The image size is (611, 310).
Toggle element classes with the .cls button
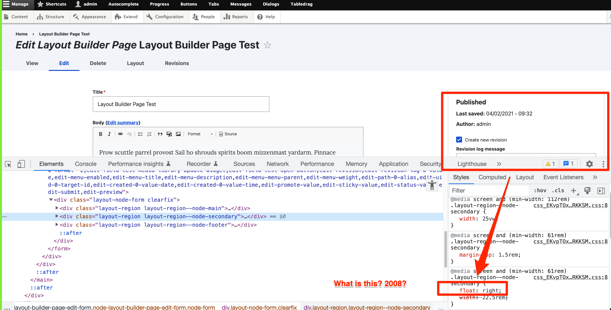pyautogui.click(x=558, y=190)
